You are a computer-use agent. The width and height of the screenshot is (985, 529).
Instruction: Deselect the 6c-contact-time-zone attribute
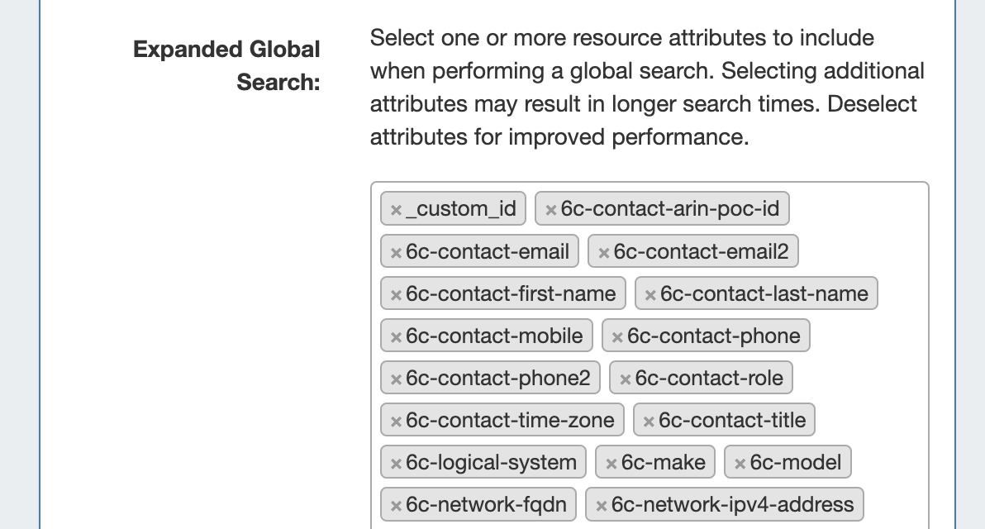click(396, 422)
